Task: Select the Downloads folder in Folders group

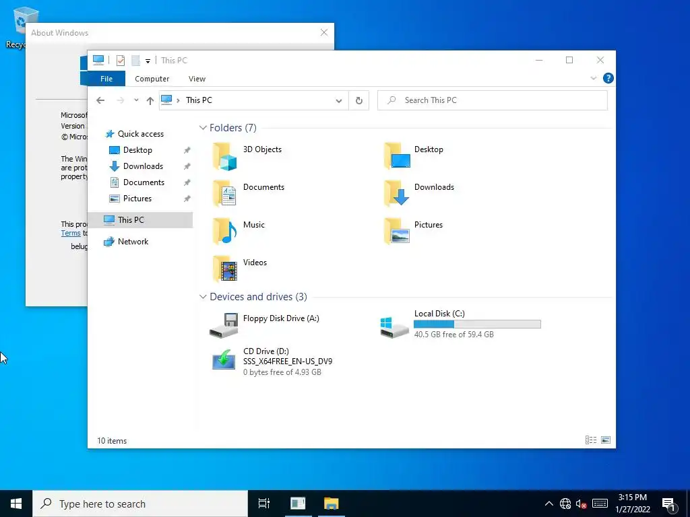Action: (x=397, y=194)
